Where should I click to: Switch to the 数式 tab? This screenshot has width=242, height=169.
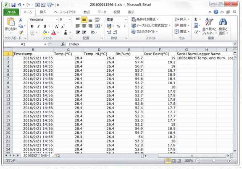click(87, 12)
